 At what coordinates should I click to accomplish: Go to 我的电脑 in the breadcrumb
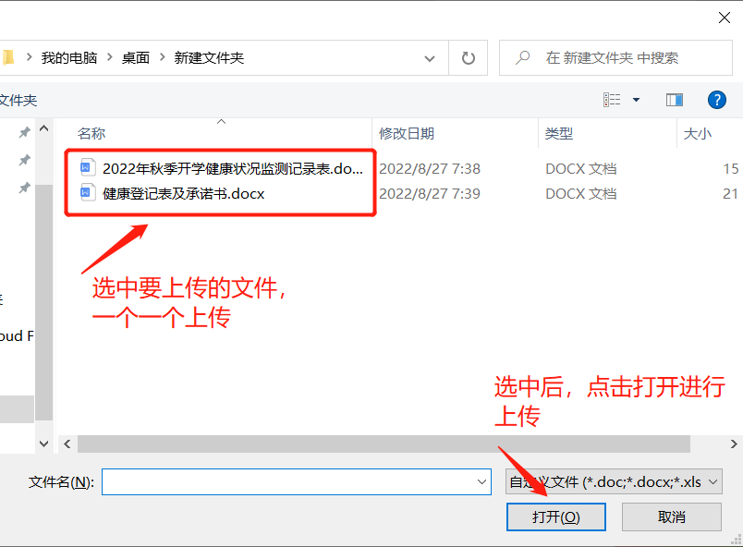pyautogui.click(x=69, y=58)
